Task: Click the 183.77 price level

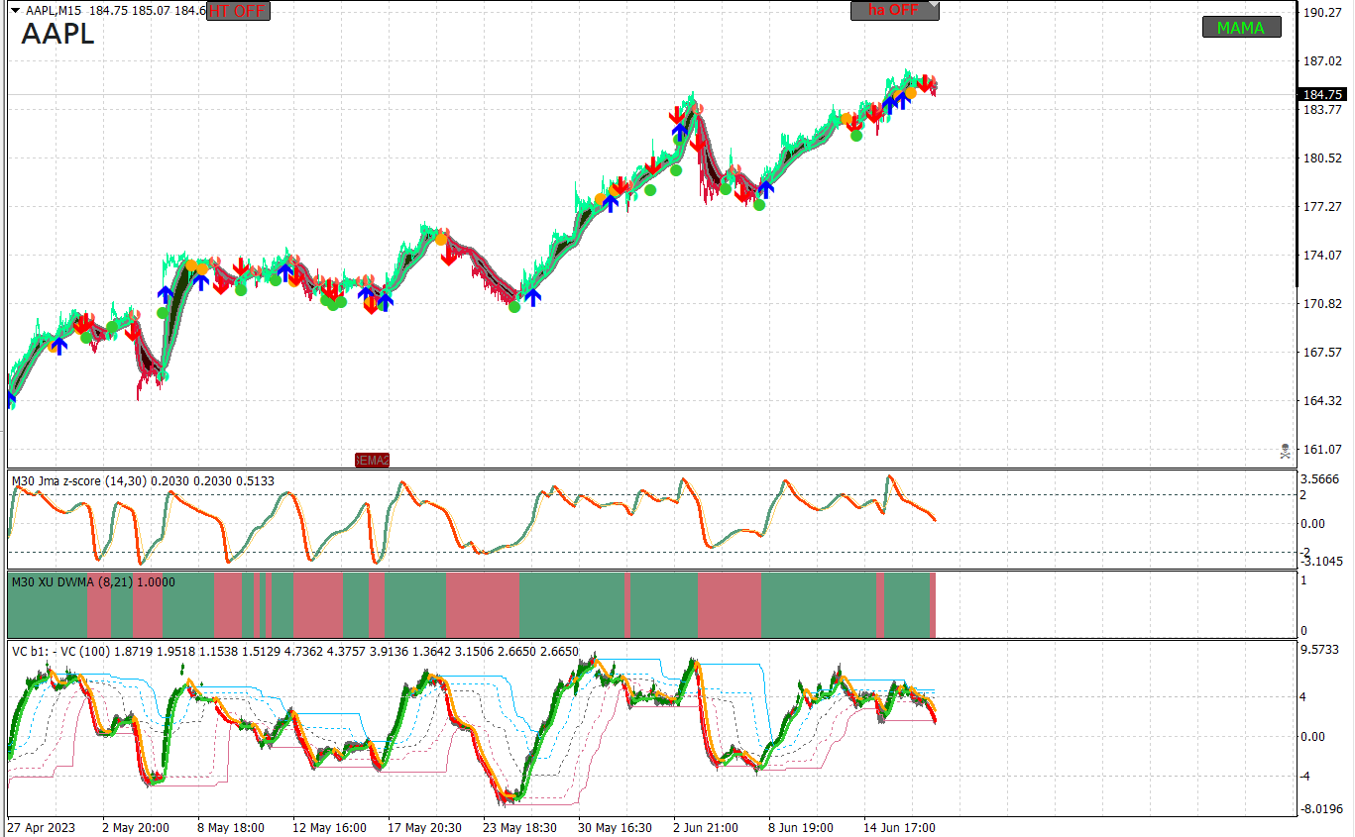Action: click(x=1322, y=110)
